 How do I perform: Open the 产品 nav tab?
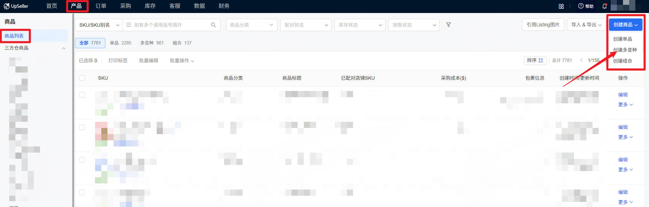[x=76, y=6]
